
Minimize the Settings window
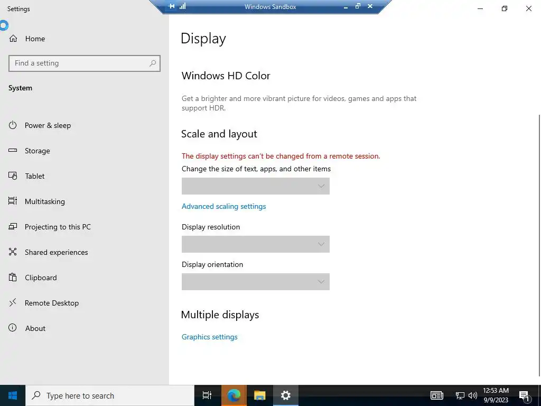pyautogui.click(x=480, y=8)
